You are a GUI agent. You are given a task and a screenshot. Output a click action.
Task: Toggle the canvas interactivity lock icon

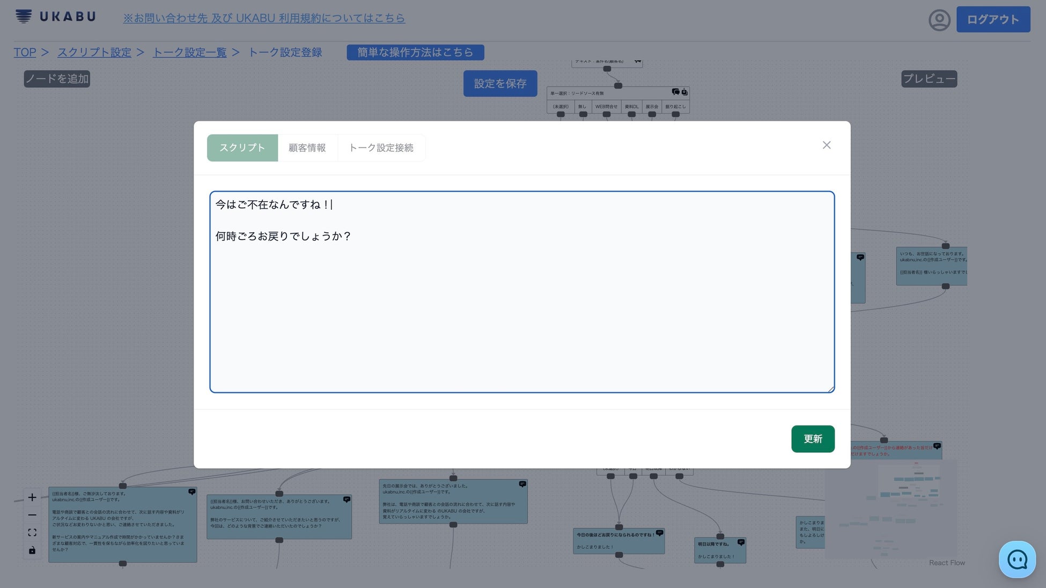click(32, 550)
